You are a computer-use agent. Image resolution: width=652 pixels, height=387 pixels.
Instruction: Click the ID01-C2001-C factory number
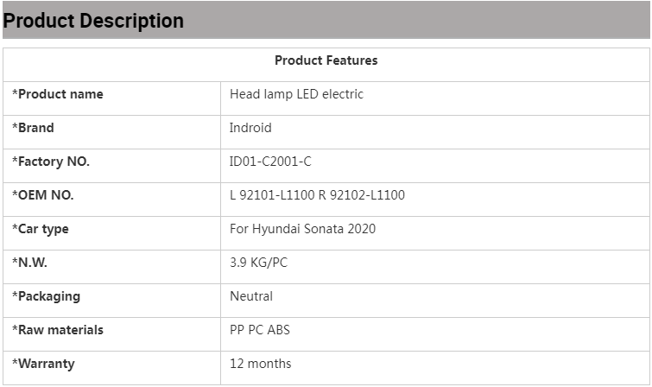pos(270,162)
